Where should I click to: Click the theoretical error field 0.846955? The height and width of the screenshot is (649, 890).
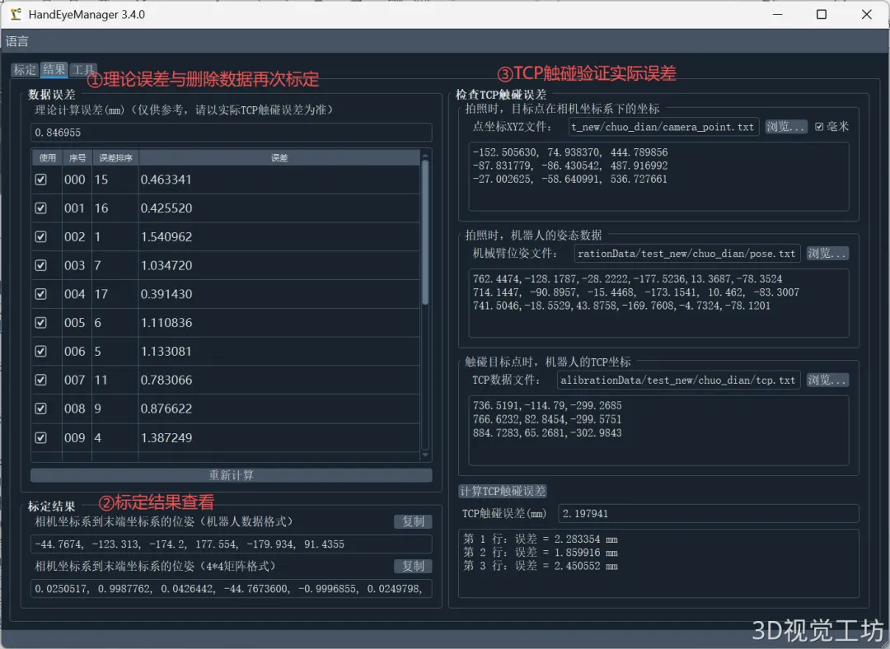(x=231, y=132)
